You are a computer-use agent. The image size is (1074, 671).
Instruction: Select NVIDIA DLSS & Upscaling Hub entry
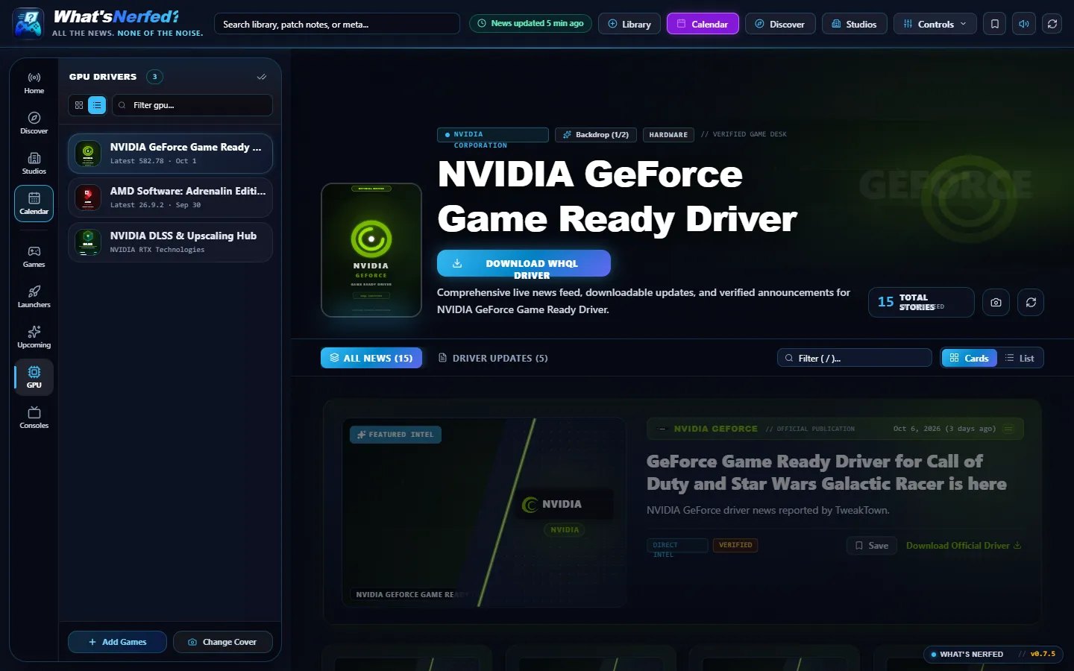click(170, 242)
